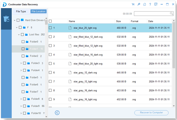177x120 pixels.
Task: Switch to the File Type tab
Action: (21, 11)
